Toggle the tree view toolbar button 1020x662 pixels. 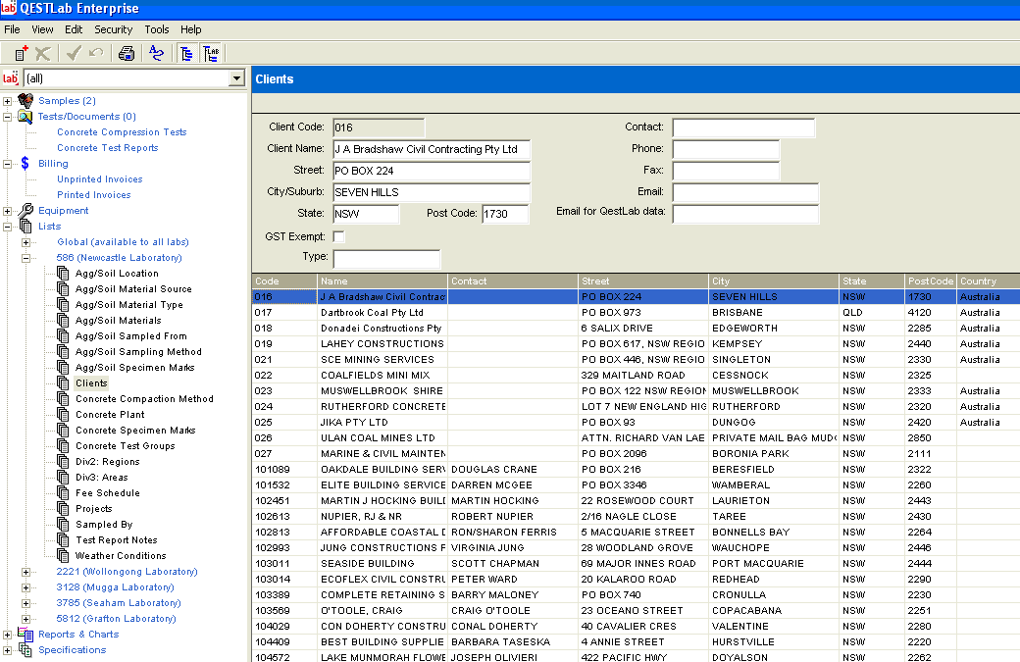pos(186,54)
